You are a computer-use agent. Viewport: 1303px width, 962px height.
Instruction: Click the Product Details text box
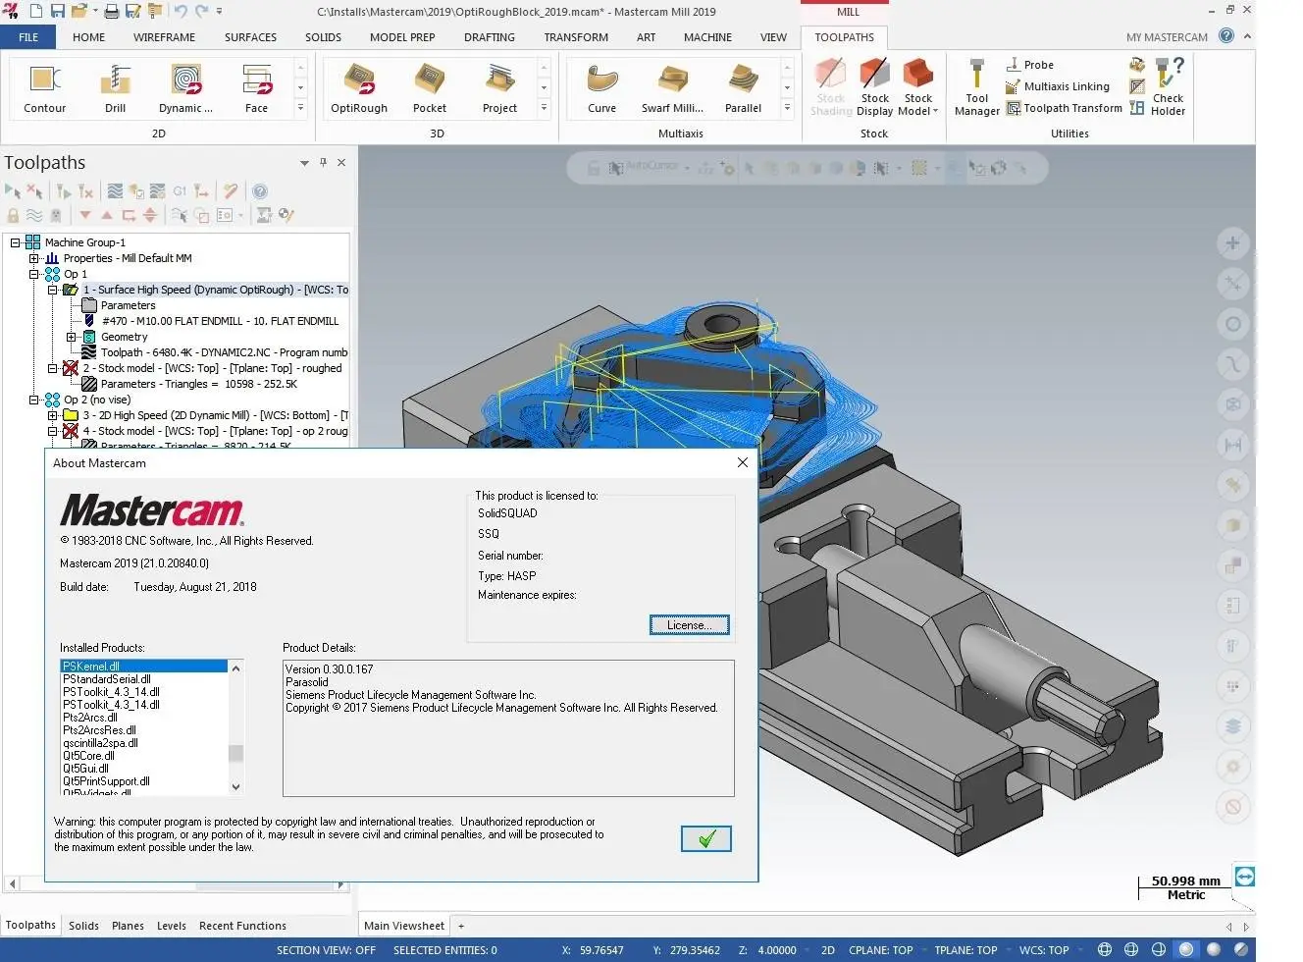508,727
